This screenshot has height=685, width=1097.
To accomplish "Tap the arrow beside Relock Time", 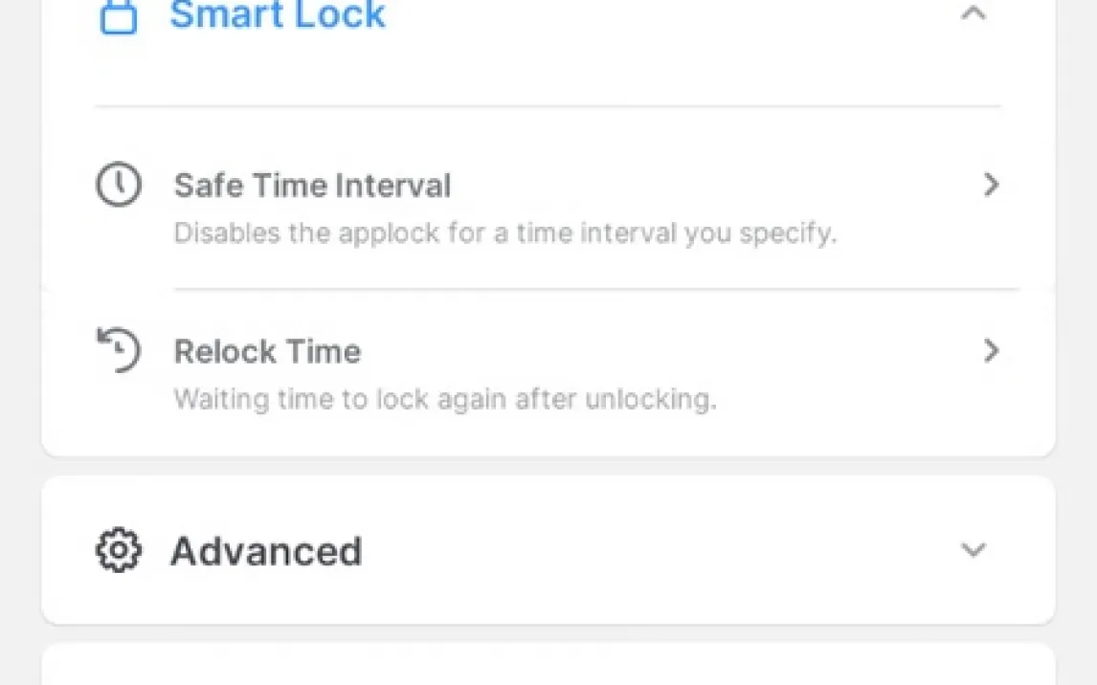I will pos(991,350).
